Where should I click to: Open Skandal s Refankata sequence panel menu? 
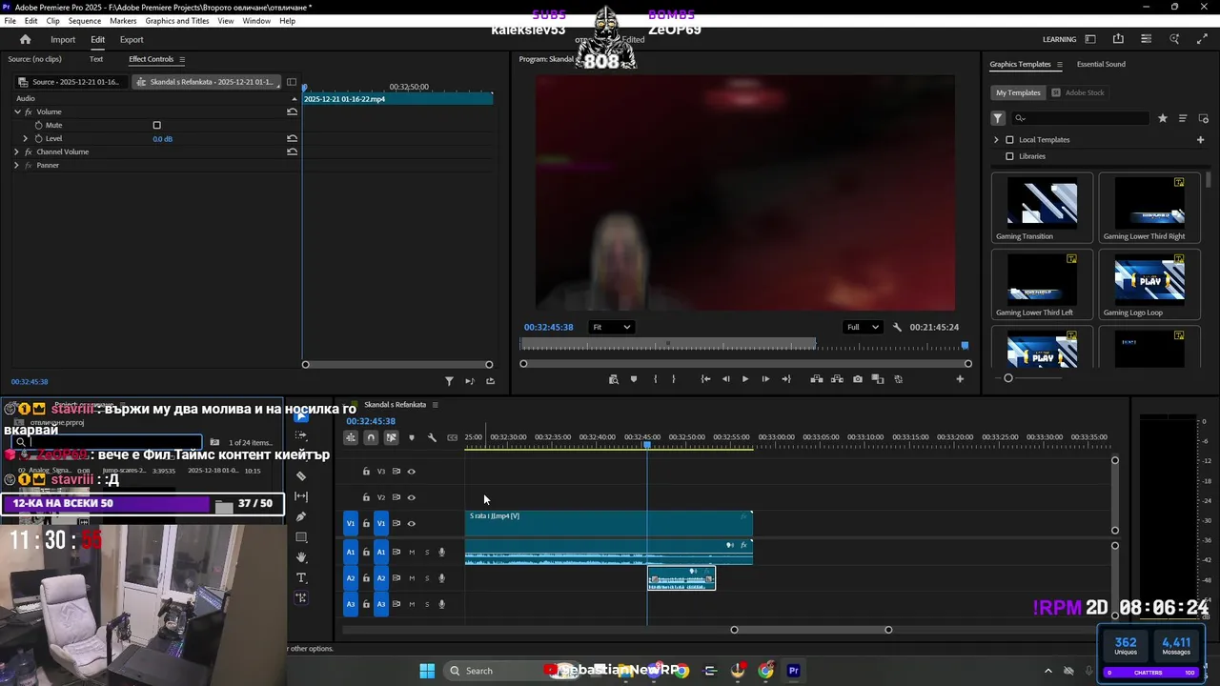[436, 405]
